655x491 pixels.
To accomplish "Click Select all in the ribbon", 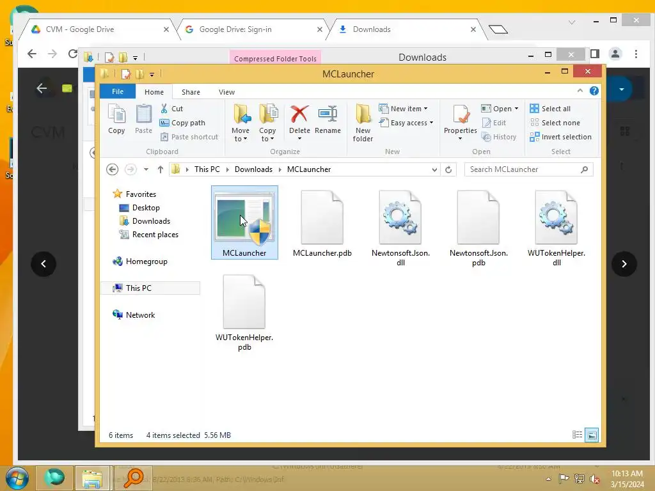I will point(550,109).
